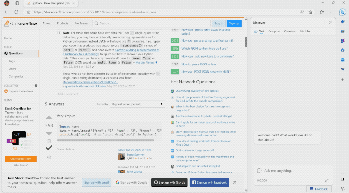Switch to the Overview tab
The width and height of the screenshot is (349, 193).
click(x=290, y=31)
